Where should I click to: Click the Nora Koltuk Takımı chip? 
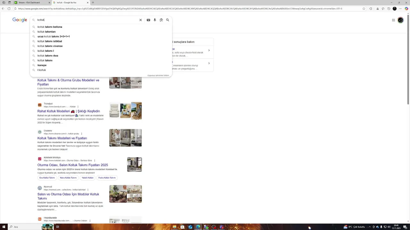tap(68, 178)
